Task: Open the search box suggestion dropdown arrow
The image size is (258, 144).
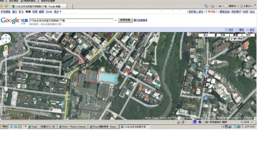Action: 115,20
